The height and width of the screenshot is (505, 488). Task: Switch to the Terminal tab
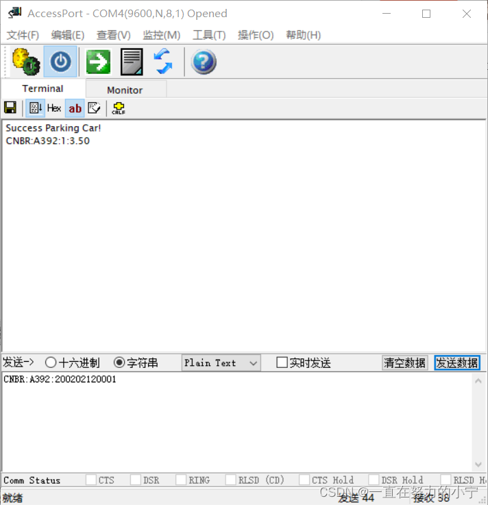pos(43,88)
